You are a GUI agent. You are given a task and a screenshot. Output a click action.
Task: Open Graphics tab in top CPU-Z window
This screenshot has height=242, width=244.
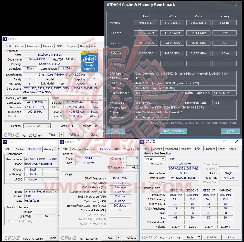72,46
